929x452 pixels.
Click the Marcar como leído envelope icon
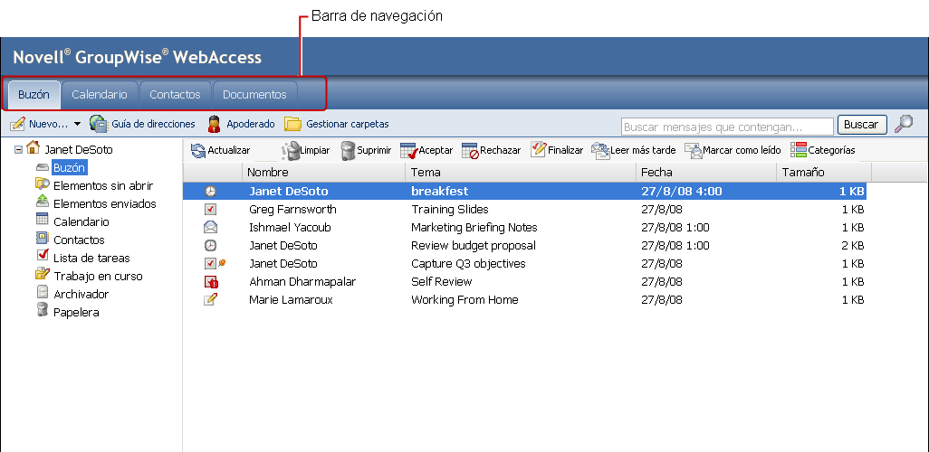point(694,151)
